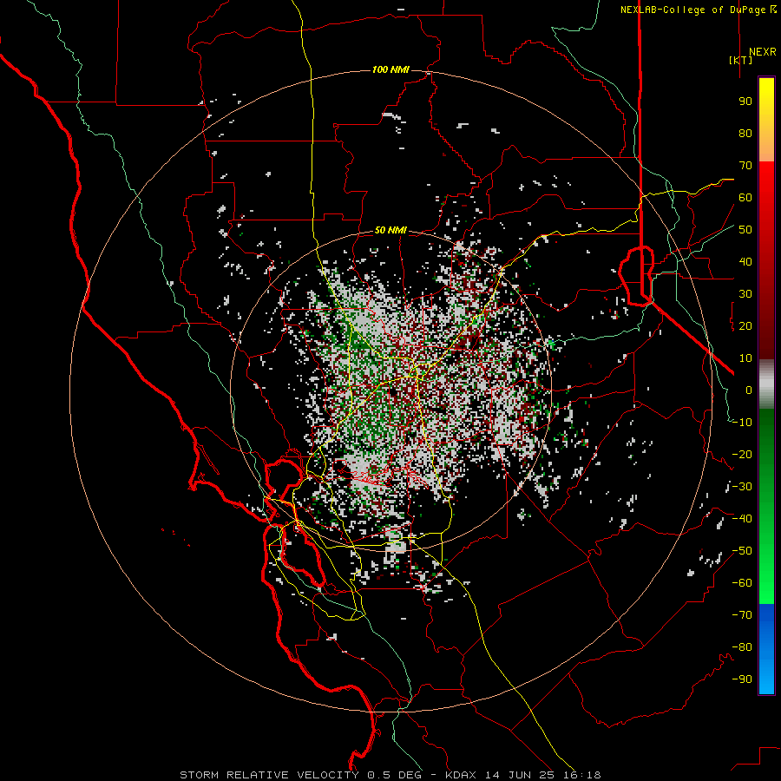Click the 100 NMI range ring label
Image resolution: width=781 pixels, height=781 pixels.
(390, 69)
